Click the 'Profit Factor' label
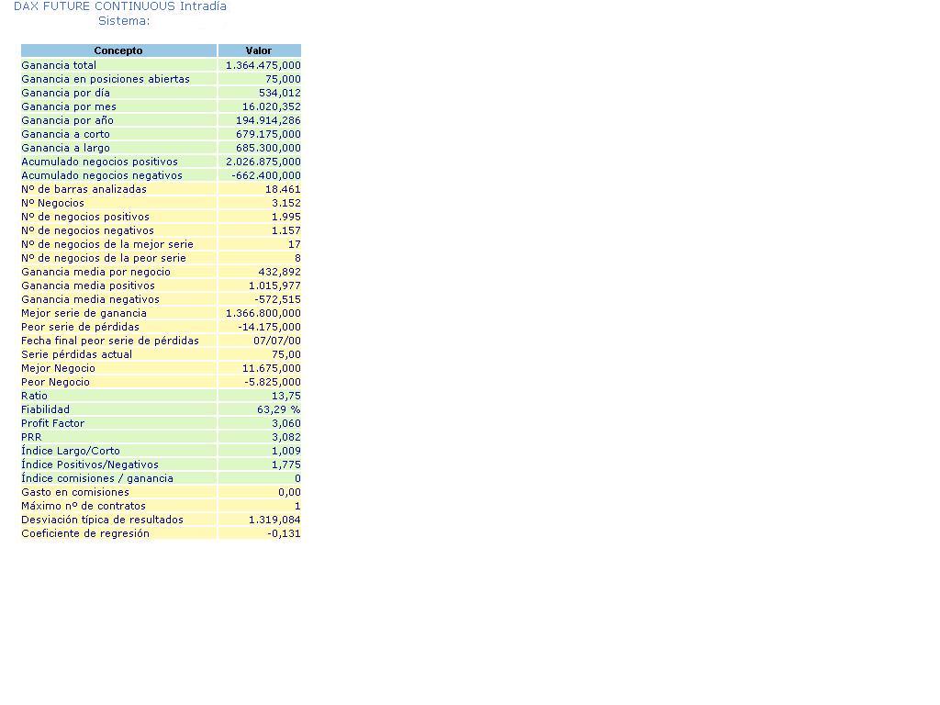Image resolution: width=940 pixels, height=705 pixels. [52, 424]
